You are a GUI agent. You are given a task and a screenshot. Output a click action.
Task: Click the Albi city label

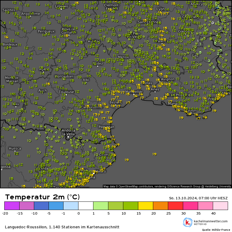(86, 80)
